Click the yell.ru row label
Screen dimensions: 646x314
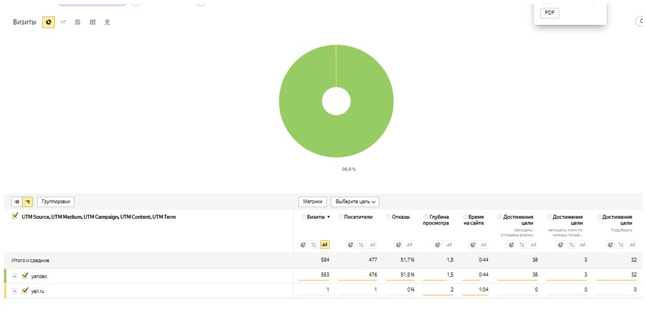[x=38, y=291]
